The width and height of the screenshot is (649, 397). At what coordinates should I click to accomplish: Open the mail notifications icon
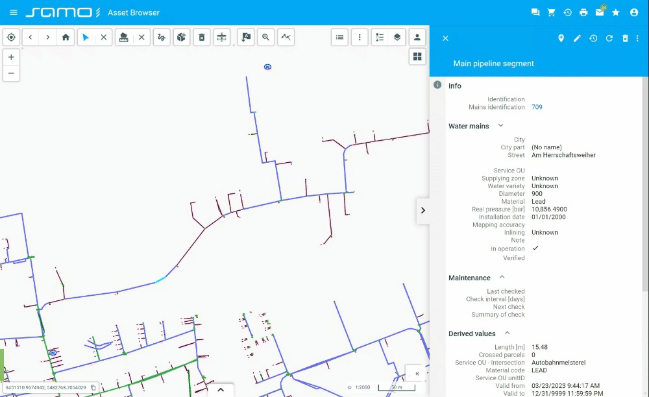[600, 12]
